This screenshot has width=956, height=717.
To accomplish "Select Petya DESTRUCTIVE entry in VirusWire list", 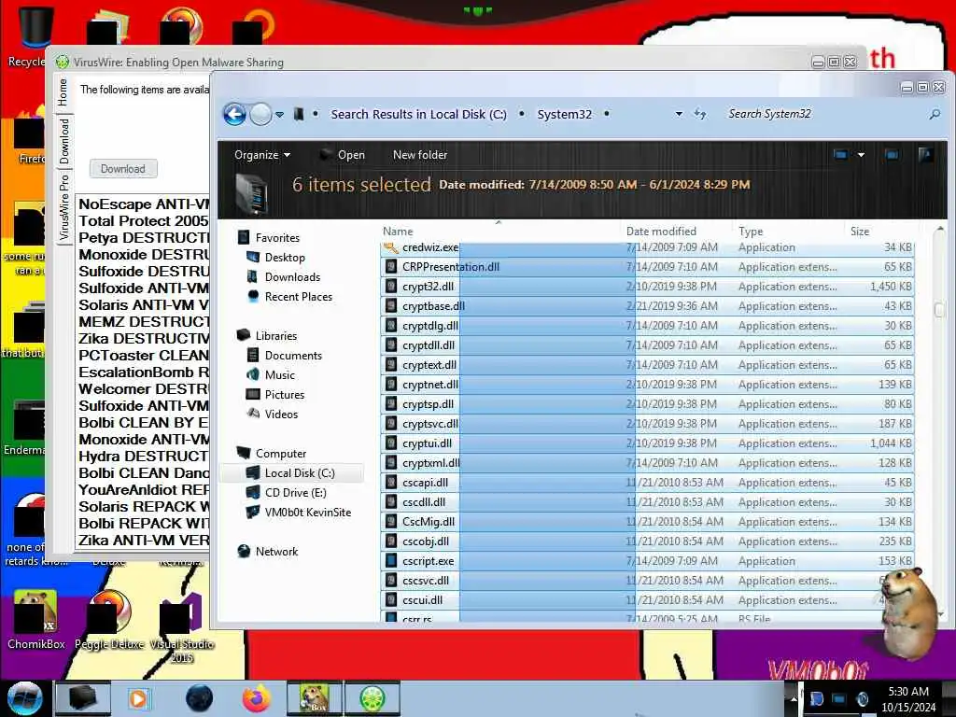I will click(x=143, y=238).
